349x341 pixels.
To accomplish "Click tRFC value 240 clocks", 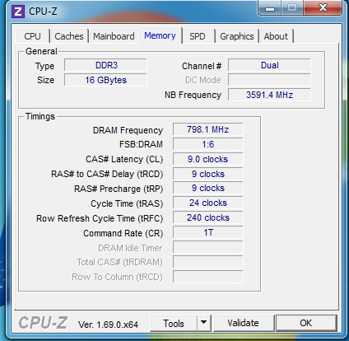I will [208, 217].
